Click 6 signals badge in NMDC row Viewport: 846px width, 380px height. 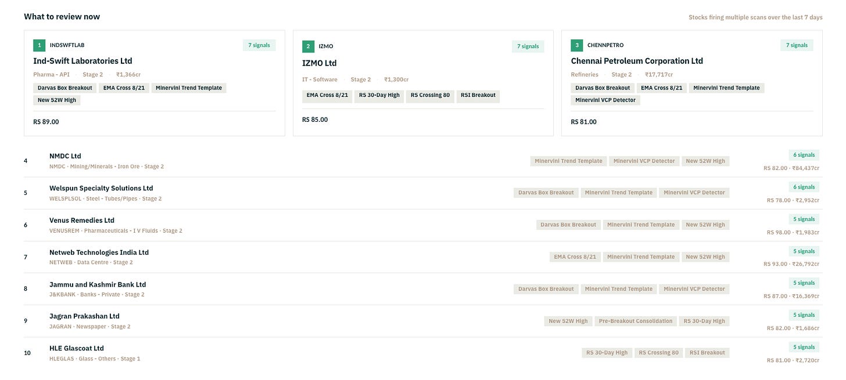[804, 155]
